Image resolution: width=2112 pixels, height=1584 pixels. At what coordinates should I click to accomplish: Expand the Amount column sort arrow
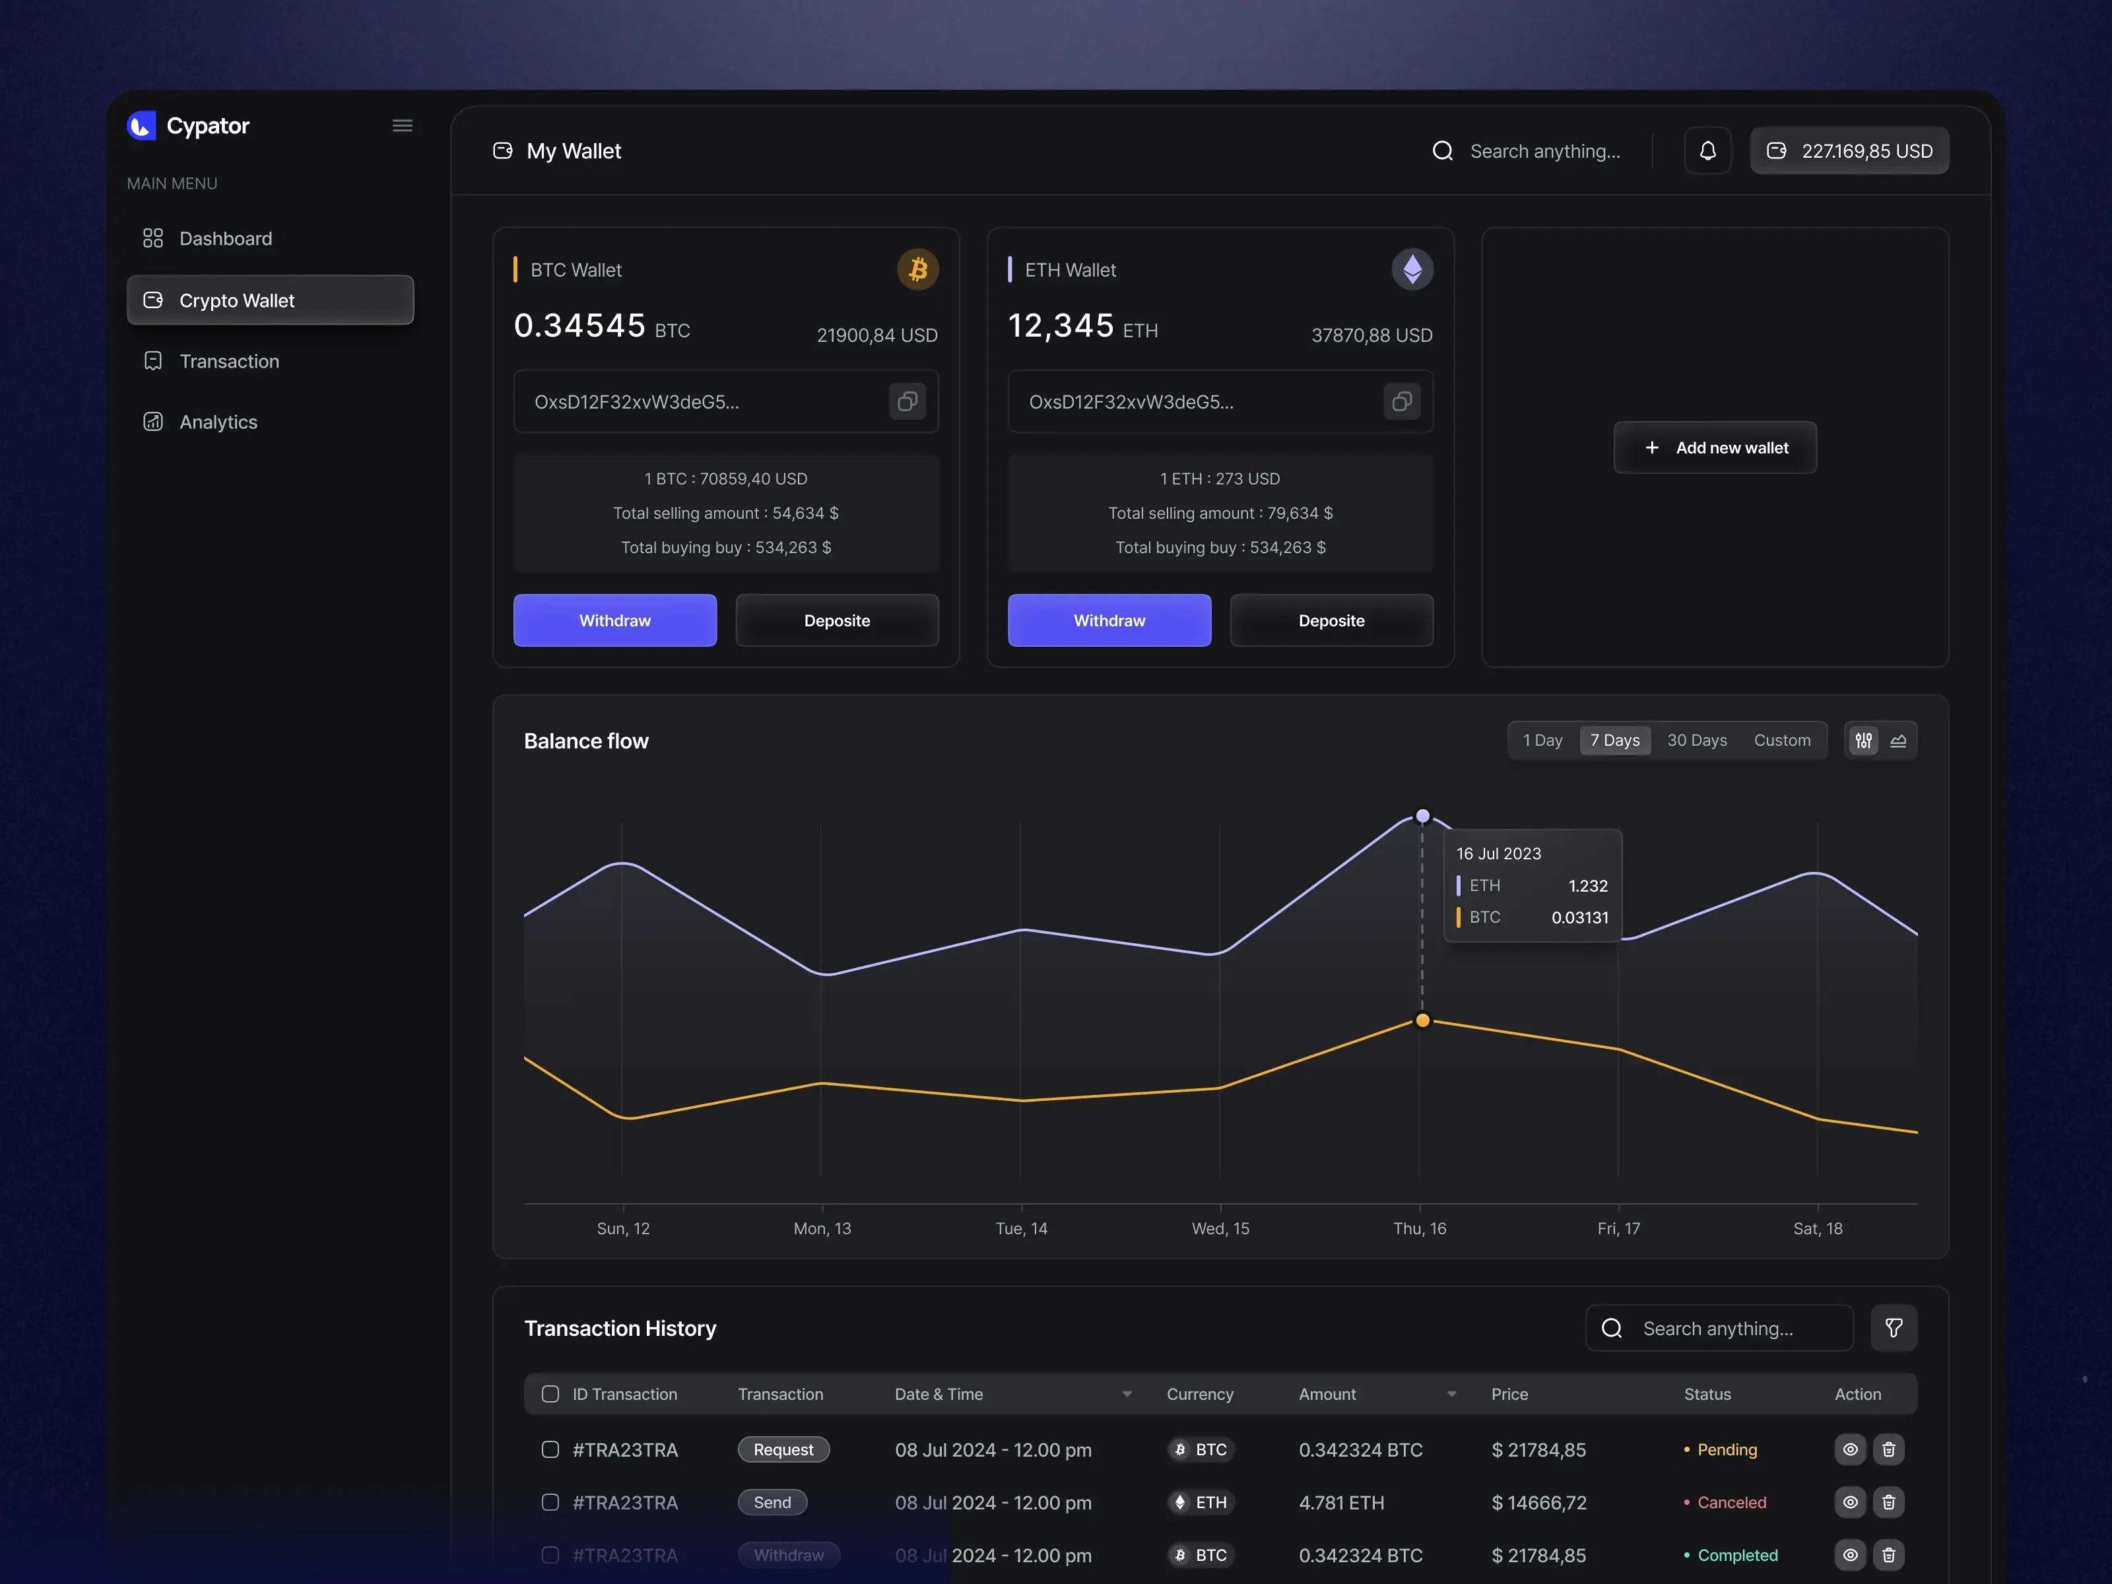tap(1451, 1394)
